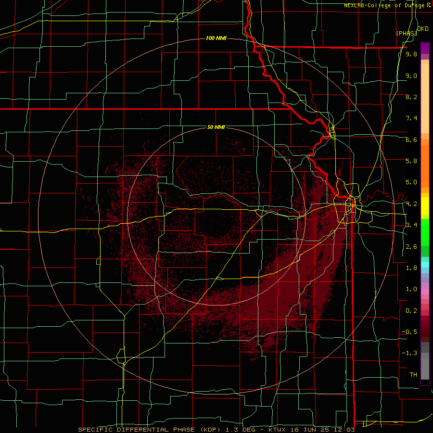This screenshot has width=433, height=433.
Task: Click the "3.4" color scale value
Action: [411, 225]
